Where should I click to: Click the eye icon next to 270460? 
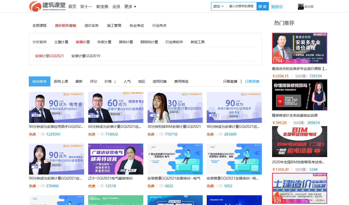tap(43, 186)
